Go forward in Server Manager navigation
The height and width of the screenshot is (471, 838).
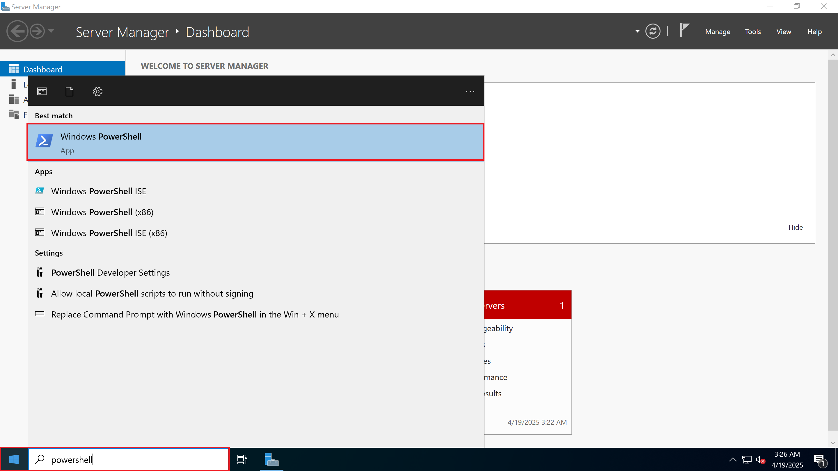[x=37, y=31]
